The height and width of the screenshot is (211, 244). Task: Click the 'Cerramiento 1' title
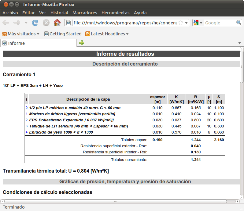pyautogui.click(x=19, y=74)
